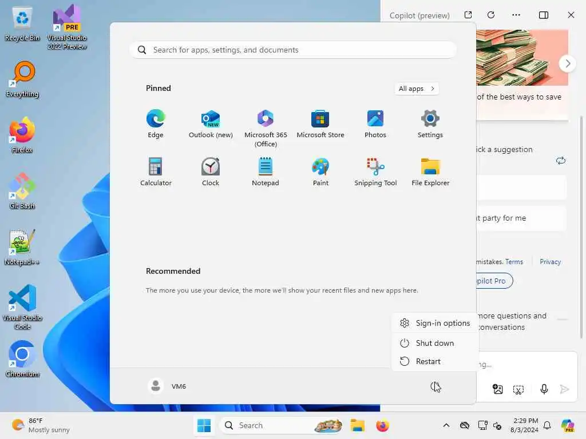Add an image in Copilot chat
This screenshot has height=439, width=586.
498,389
